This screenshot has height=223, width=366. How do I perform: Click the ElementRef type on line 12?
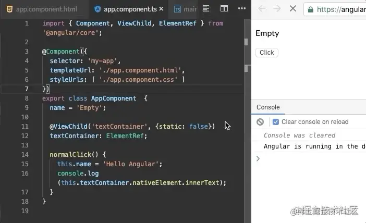point(125,136)
